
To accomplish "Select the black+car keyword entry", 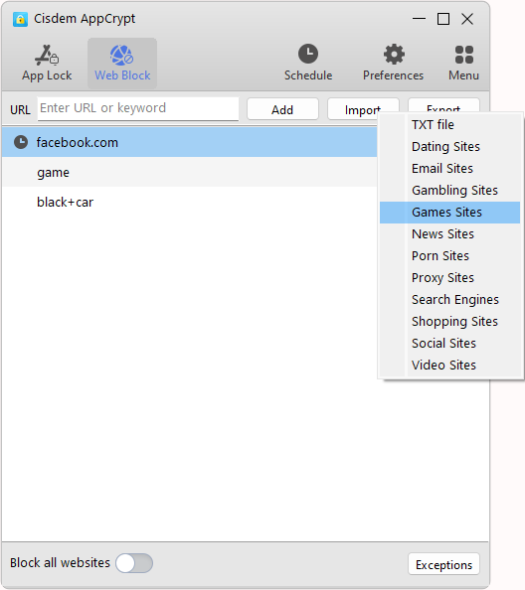I will coord(190,202).
